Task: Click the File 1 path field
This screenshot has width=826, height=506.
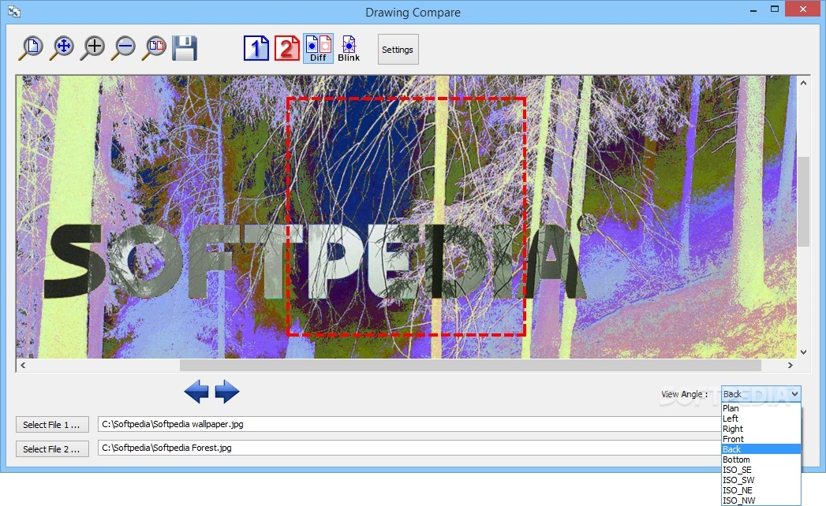Action: (409, 424)
